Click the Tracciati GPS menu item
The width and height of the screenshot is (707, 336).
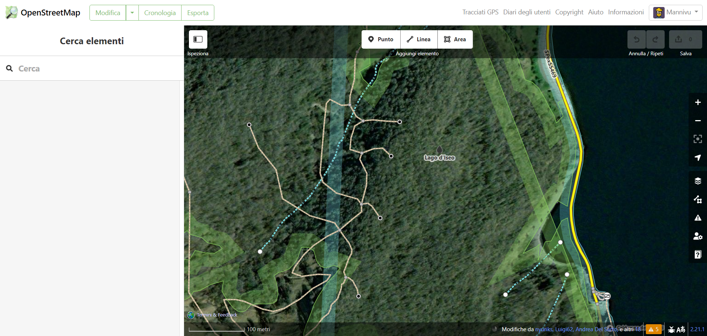coord(480,12)
